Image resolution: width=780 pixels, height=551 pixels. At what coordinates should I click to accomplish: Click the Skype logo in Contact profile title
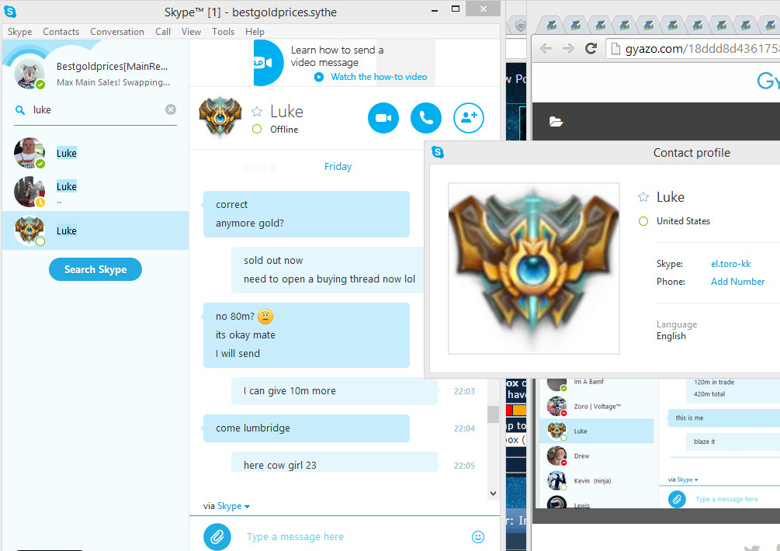(x=438, y=152)
